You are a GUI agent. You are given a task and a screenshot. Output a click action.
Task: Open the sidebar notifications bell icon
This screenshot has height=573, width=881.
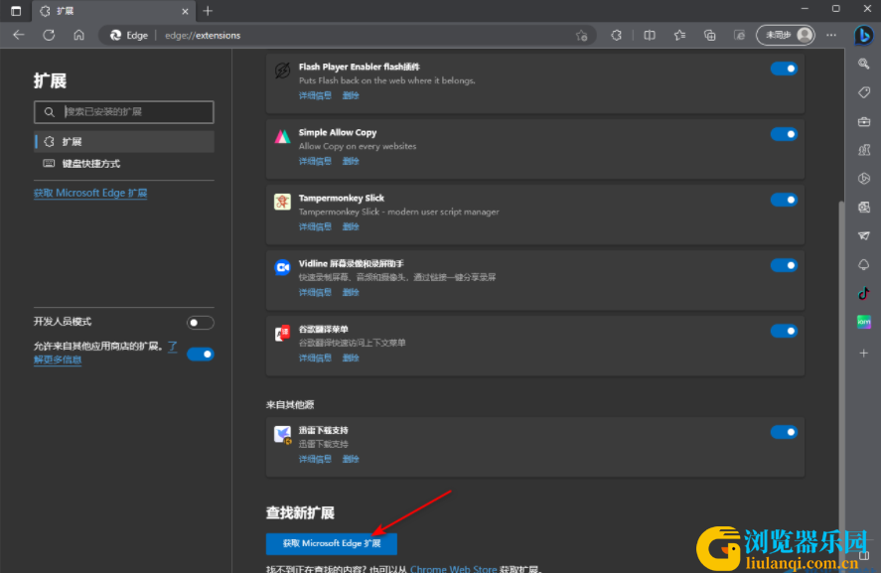click(864, 264)
